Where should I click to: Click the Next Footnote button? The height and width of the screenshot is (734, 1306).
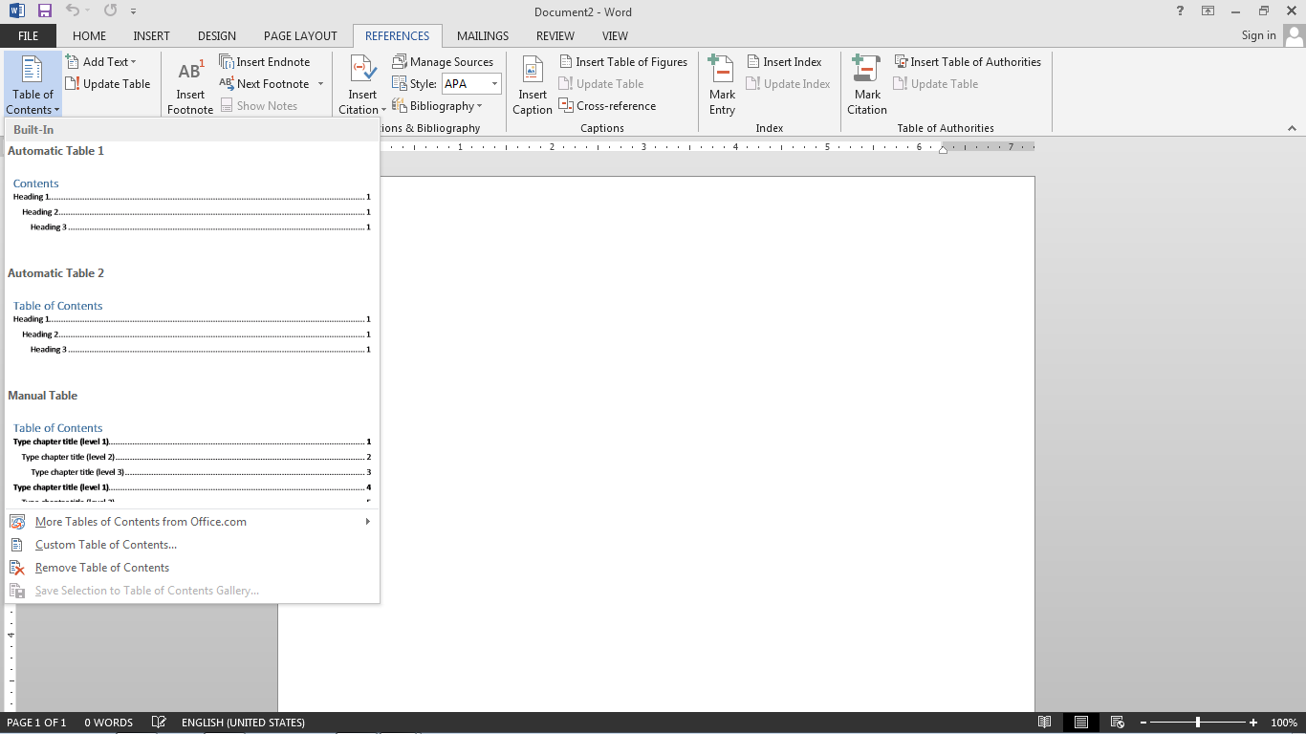[x=266, y=83]
